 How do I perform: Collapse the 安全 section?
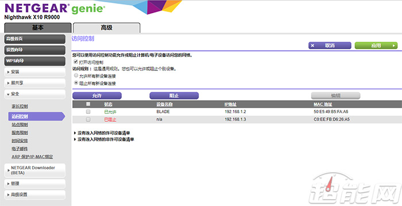tap(34, 94)
